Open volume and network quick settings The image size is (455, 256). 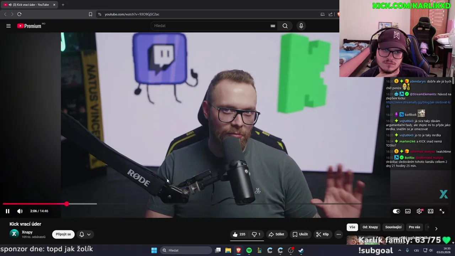coord(428,250)
